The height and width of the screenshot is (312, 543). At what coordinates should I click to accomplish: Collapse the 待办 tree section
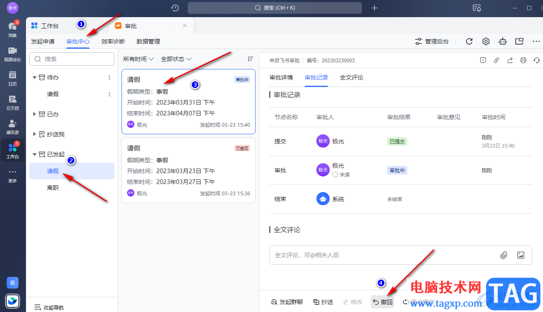coord(35,77)
